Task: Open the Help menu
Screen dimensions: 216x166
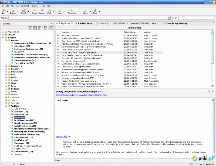Action: coord(48,6)
